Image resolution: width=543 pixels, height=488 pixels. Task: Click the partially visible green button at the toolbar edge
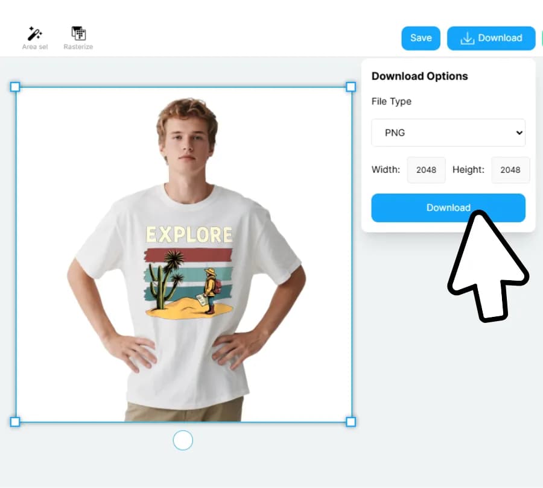click(x=542, y=38)
